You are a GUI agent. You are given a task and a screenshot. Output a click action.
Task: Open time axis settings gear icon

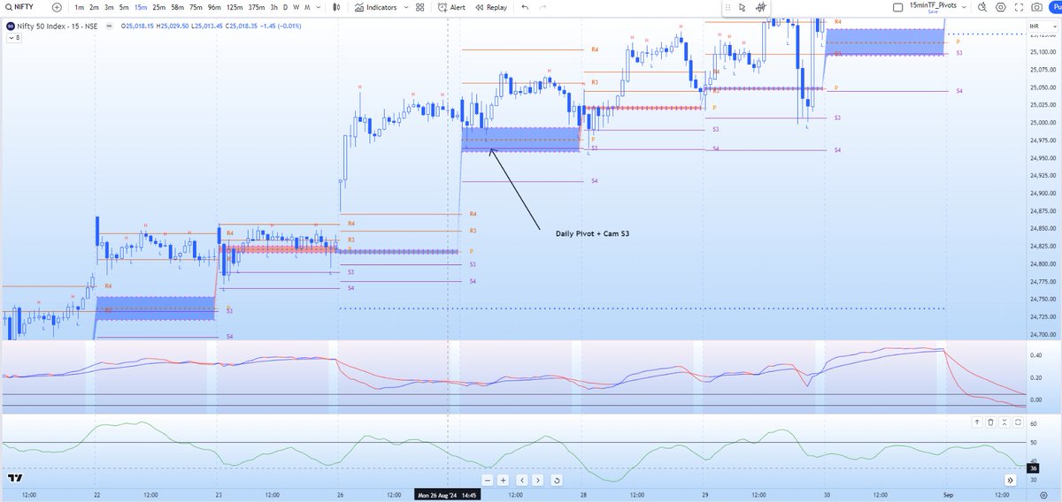[x=1043, y=495]
